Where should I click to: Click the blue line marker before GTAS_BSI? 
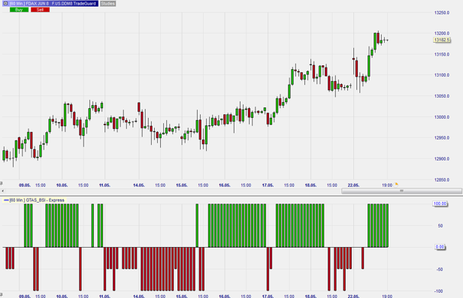[6, 200]
